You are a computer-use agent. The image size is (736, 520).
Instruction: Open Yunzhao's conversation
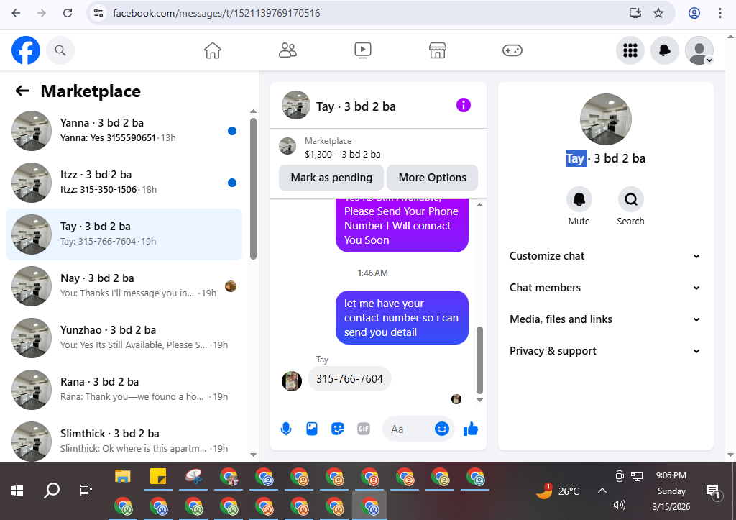124,338
